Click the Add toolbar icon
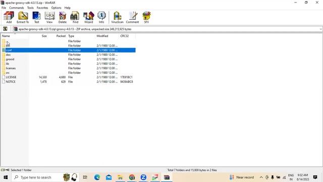The height and width of the screenshot is (182, 323). [x=9, y=17]
